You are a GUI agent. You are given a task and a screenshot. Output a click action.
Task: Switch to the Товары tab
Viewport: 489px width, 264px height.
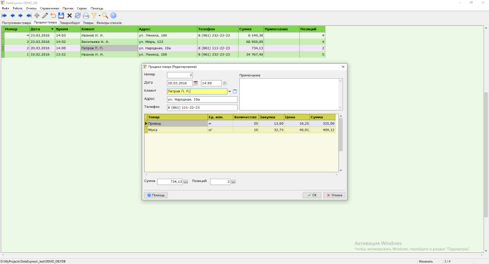click(x=88, y=23)
